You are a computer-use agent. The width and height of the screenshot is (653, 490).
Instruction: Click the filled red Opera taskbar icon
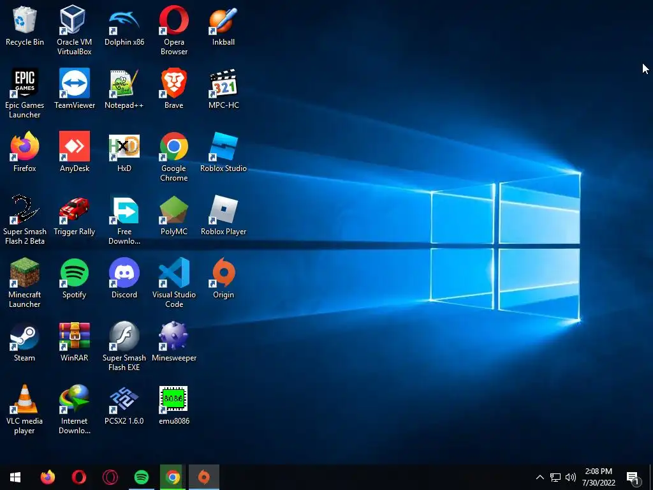pyautogui.click(x=78, y=477)
